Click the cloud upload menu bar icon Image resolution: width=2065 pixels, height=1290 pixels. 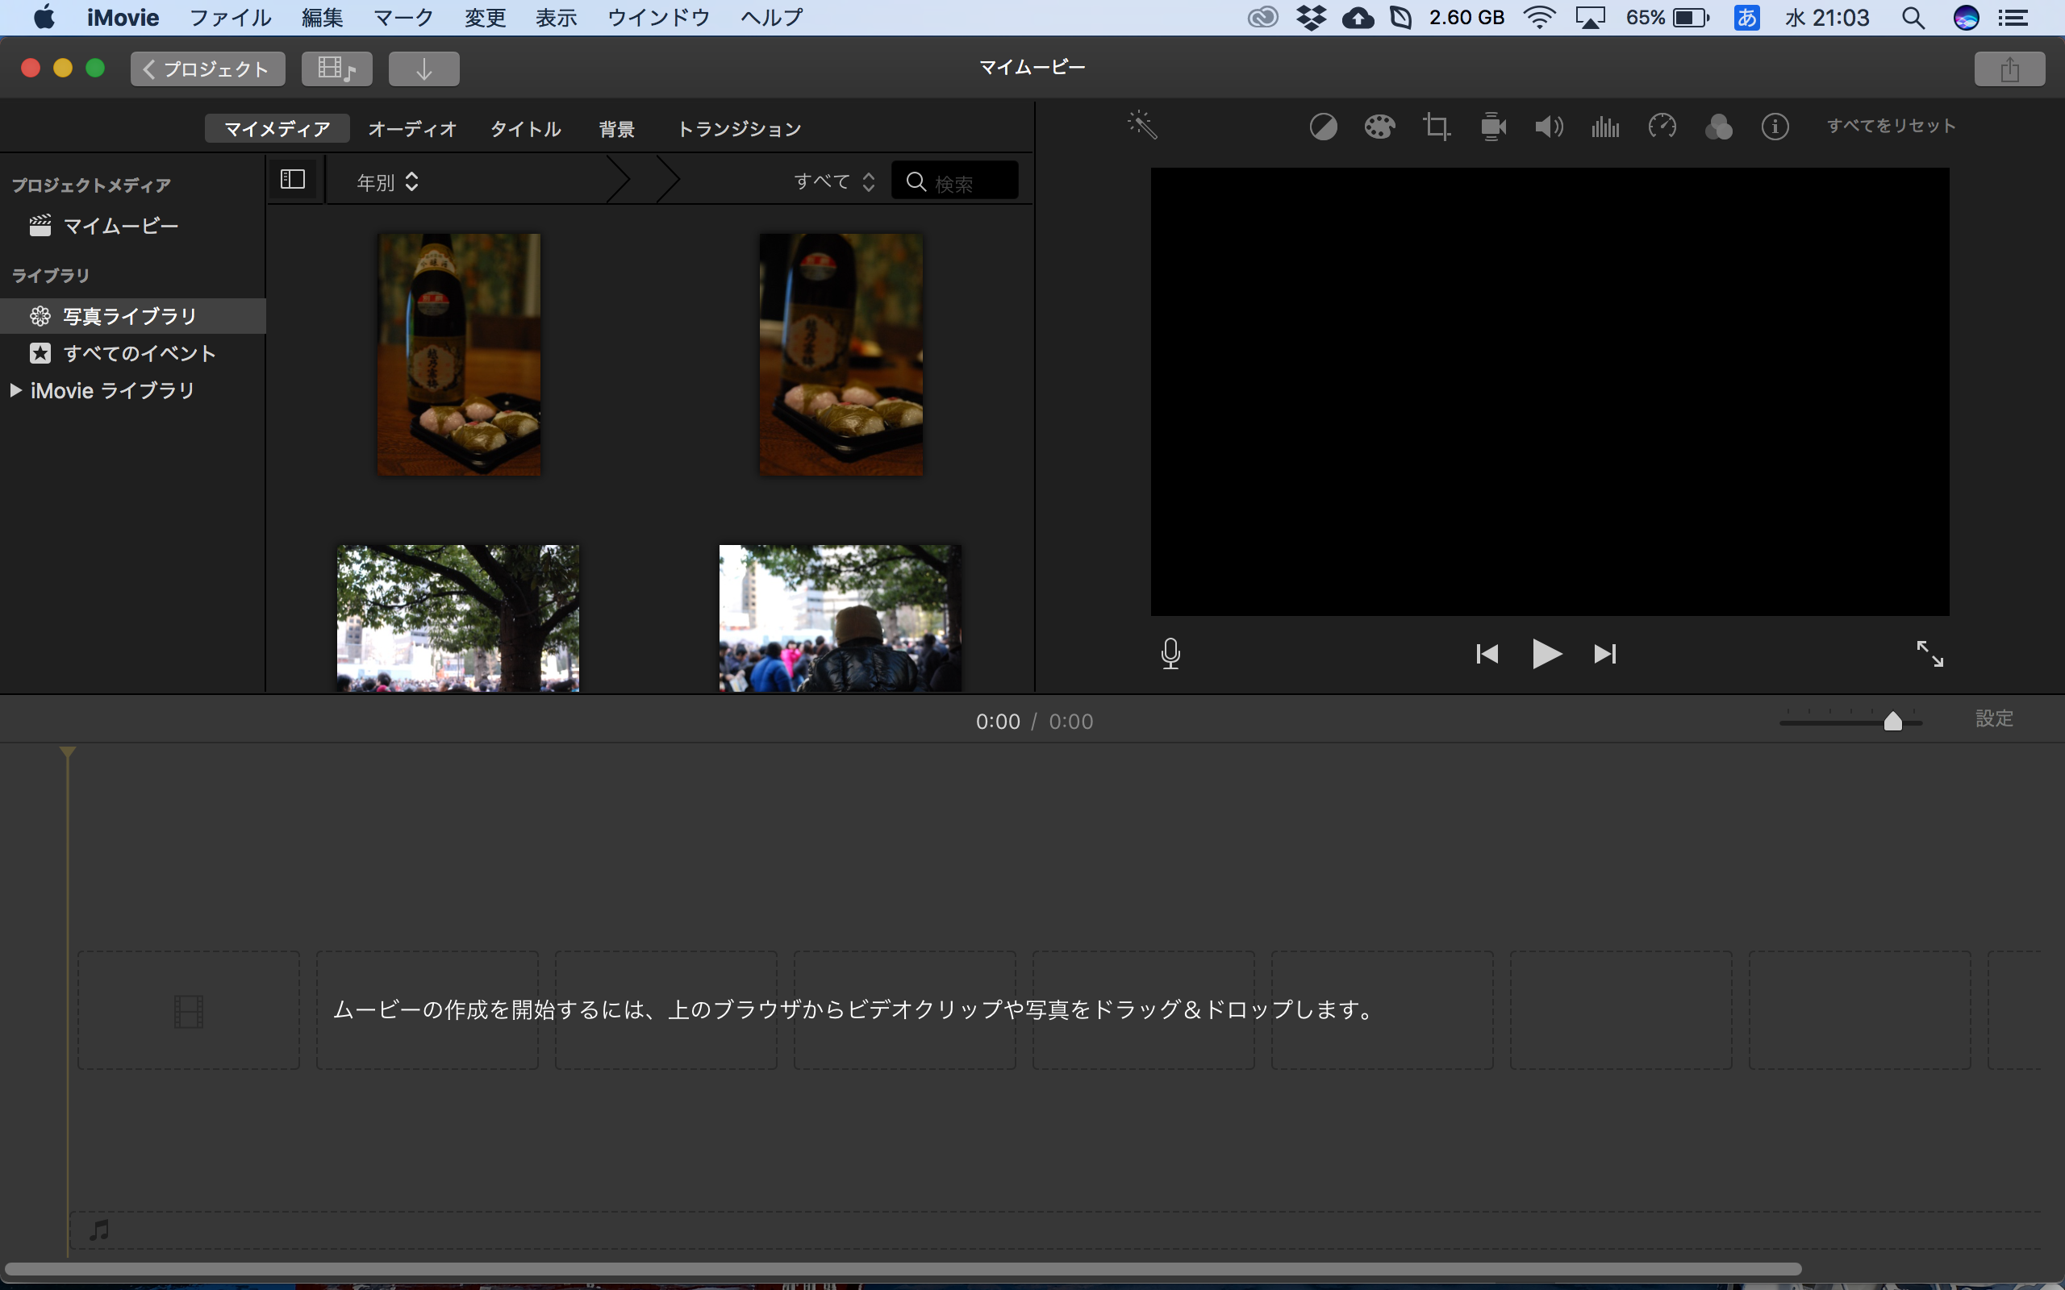click(x=1358, y=17)
